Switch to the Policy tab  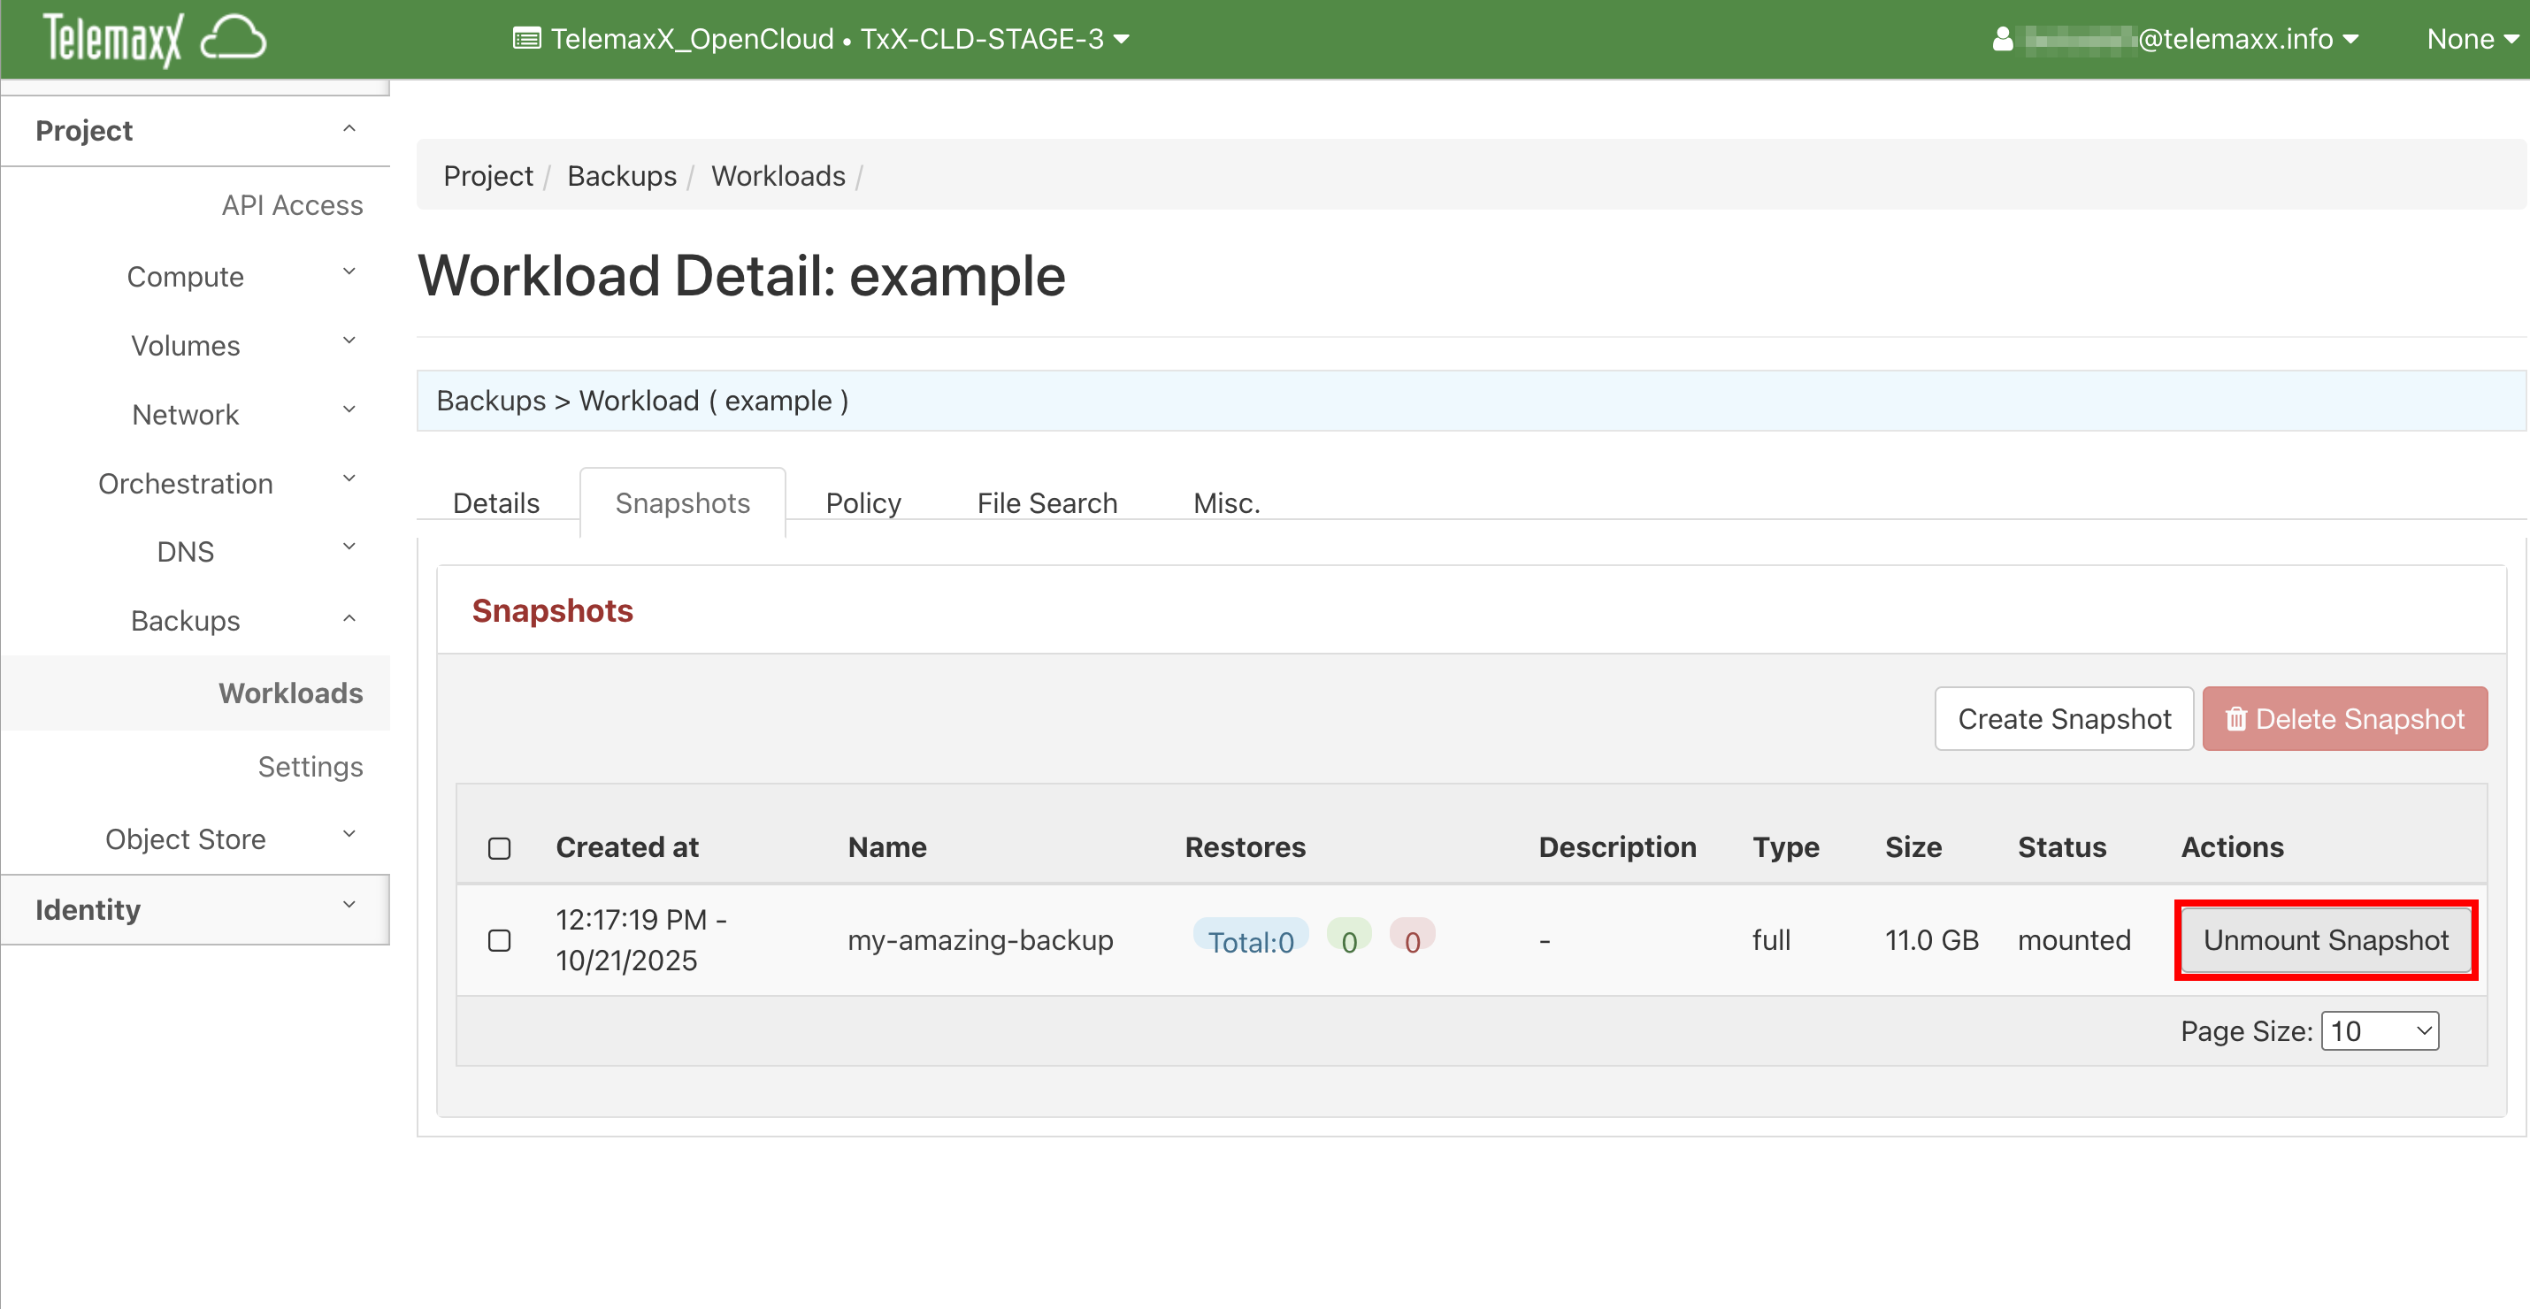point(862,502)
